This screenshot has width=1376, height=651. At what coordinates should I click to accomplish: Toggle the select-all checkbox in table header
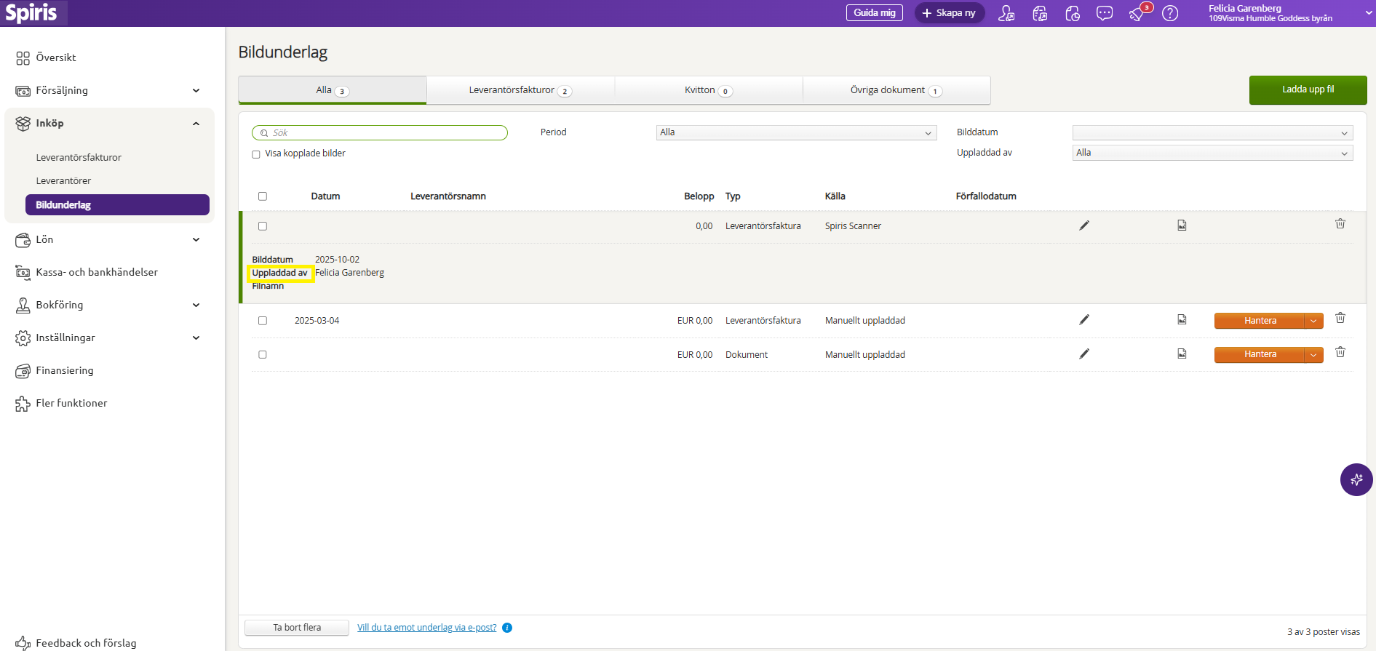click(x=263, y=196)
